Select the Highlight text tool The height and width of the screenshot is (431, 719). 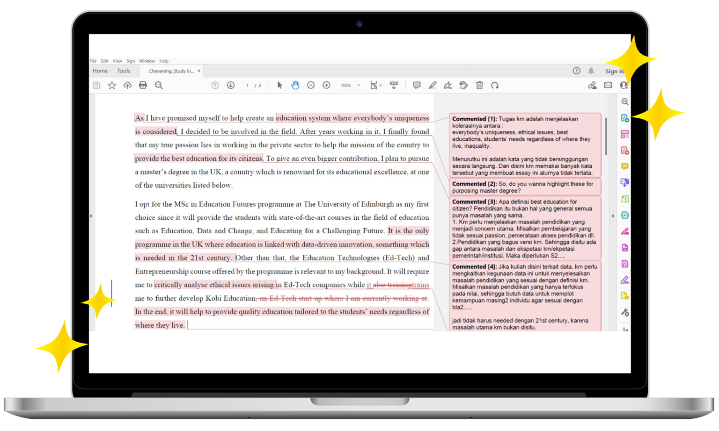pos(432,86)
